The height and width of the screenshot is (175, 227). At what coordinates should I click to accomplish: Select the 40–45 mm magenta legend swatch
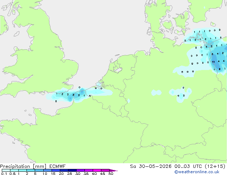97,170
